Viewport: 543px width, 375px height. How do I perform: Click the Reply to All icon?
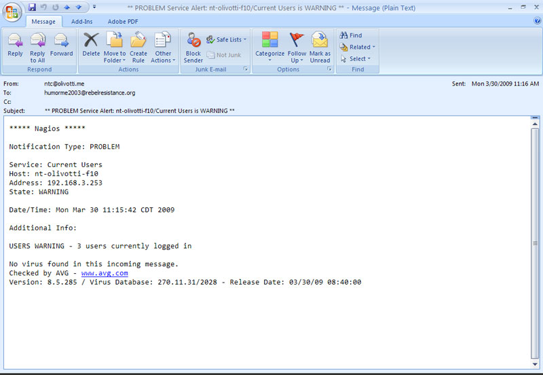point(37,48)
